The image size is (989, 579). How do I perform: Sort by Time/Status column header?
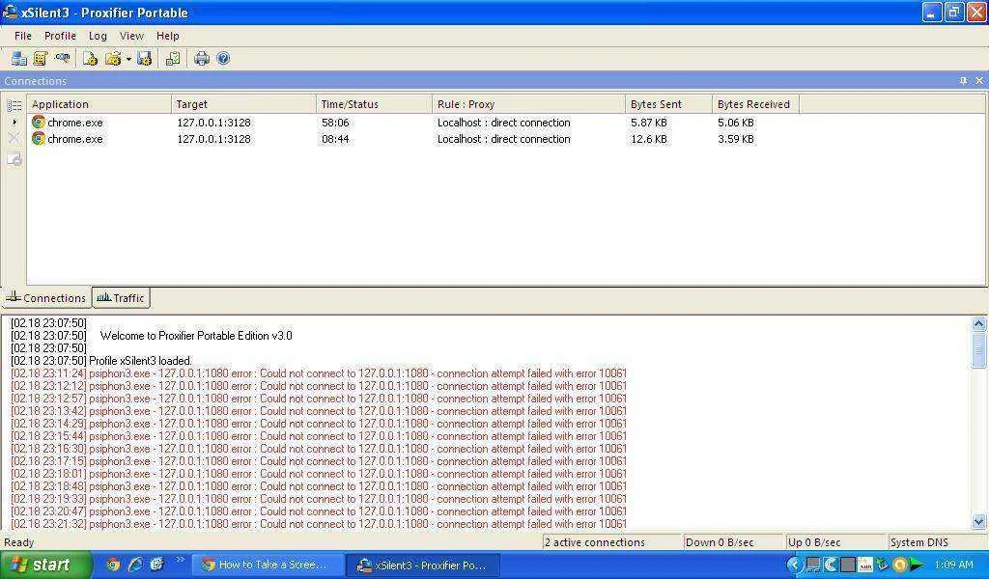point(374,104)
